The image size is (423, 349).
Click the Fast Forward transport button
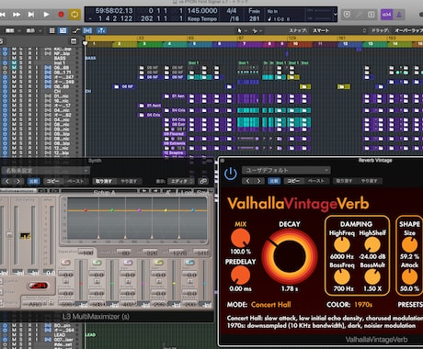17,15
